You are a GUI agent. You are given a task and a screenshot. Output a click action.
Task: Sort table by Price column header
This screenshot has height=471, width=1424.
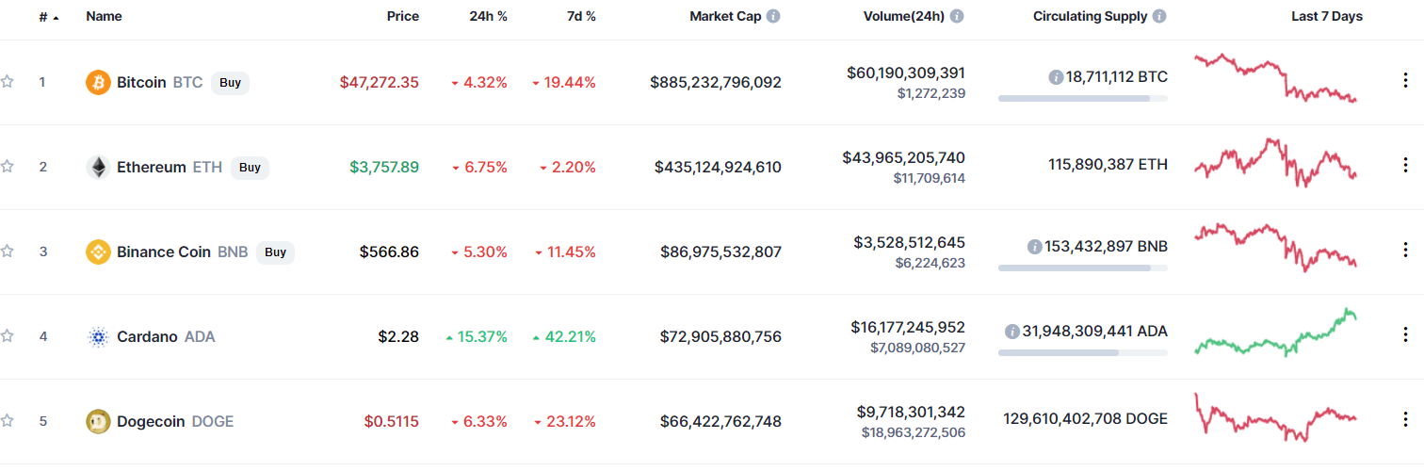pyautogui.click(x=403, y=16)
